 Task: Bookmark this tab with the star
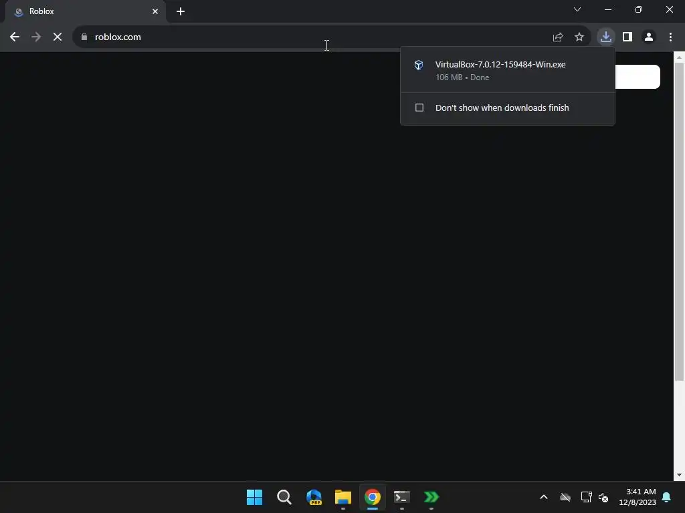pyautogui.click(x=579, y=37)
